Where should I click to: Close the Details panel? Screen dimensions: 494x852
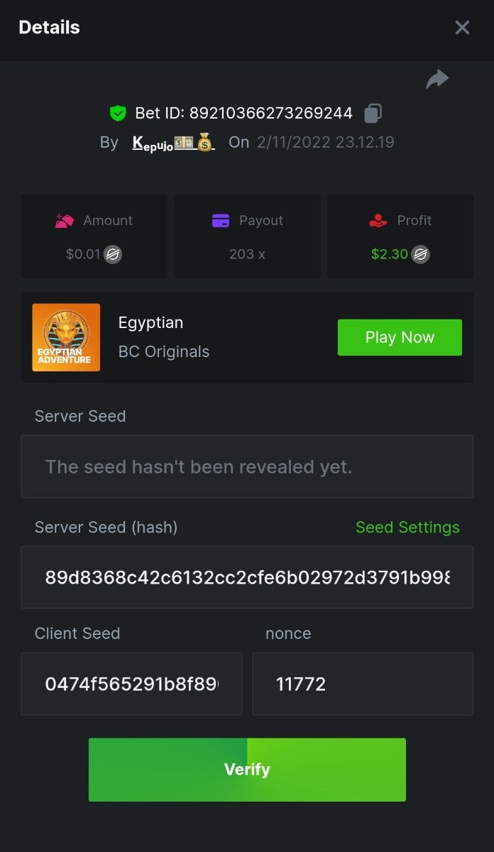(462, 28)
